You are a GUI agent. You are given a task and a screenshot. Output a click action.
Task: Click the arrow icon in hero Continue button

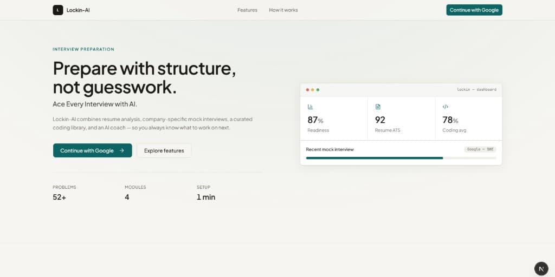(122, 150)
